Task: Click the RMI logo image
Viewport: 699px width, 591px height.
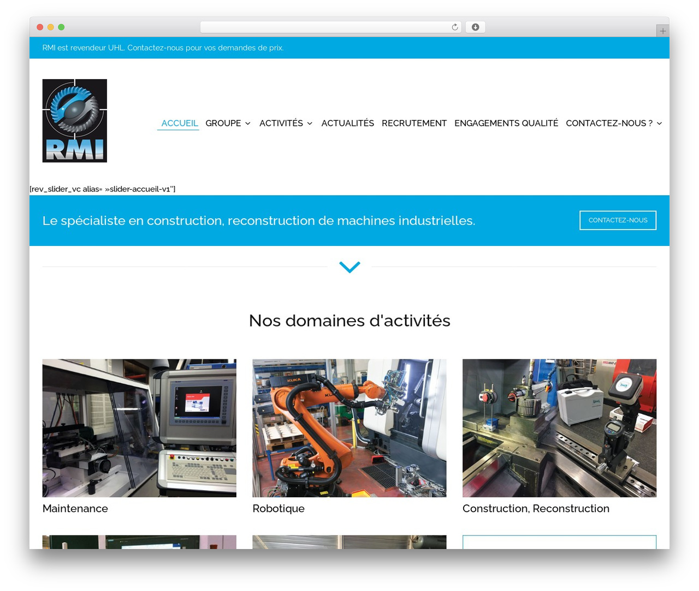Action: (75, 120)
